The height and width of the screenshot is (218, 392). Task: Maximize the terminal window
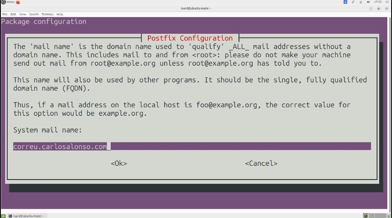[x=378, y=8]
